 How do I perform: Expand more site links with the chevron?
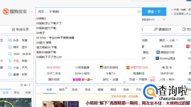(x=124, y=82)
